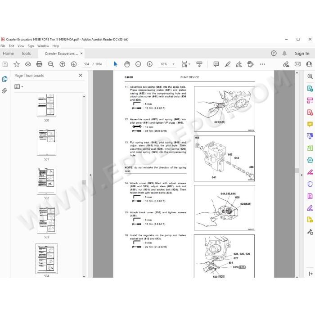Click the share with others person icon
The height and width of the screenshot is (315, 315).
(309, 64)
